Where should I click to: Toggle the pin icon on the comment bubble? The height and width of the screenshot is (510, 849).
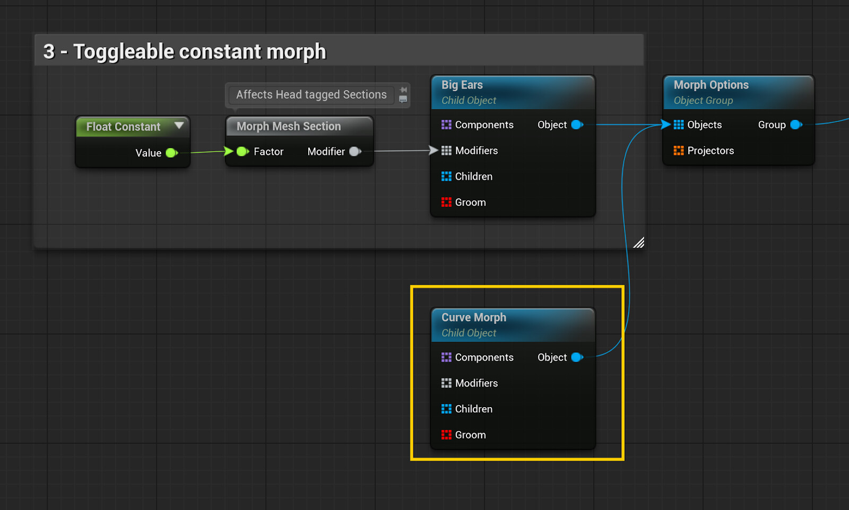pyautogui.click(x=403, y=90)
